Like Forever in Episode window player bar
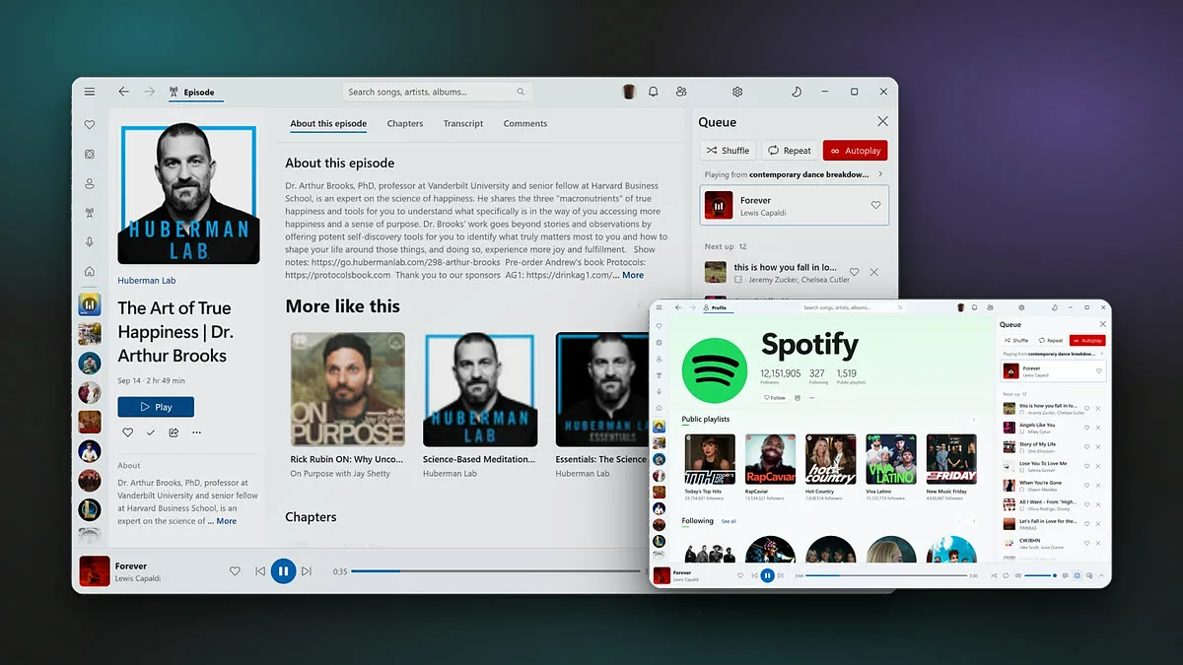Viewport: 1183px width, 665px height. 235,570
